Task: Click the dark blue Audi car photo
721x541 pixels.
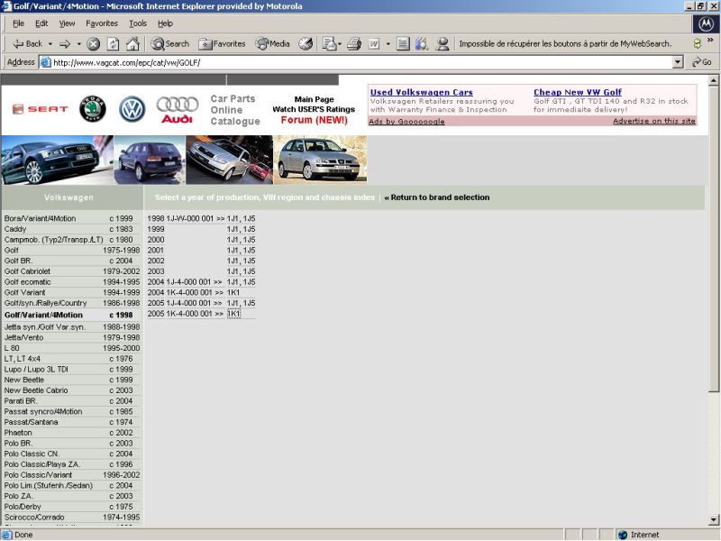Action: 57,160
